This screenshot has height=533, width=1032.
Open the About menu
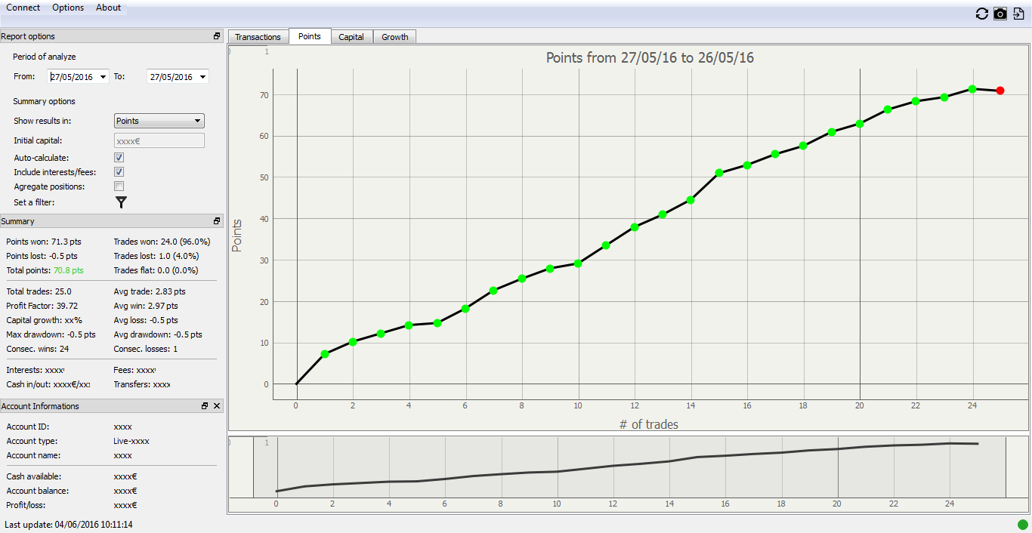click(x=108, y=8)
